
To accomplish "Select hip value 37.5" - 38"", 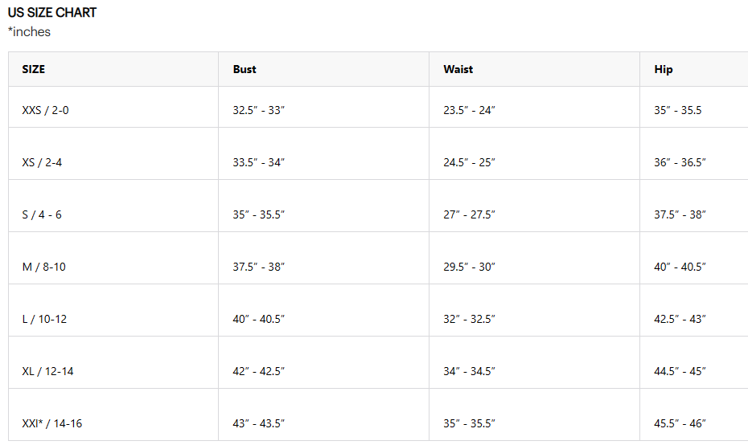I will (x=680, y=214).
